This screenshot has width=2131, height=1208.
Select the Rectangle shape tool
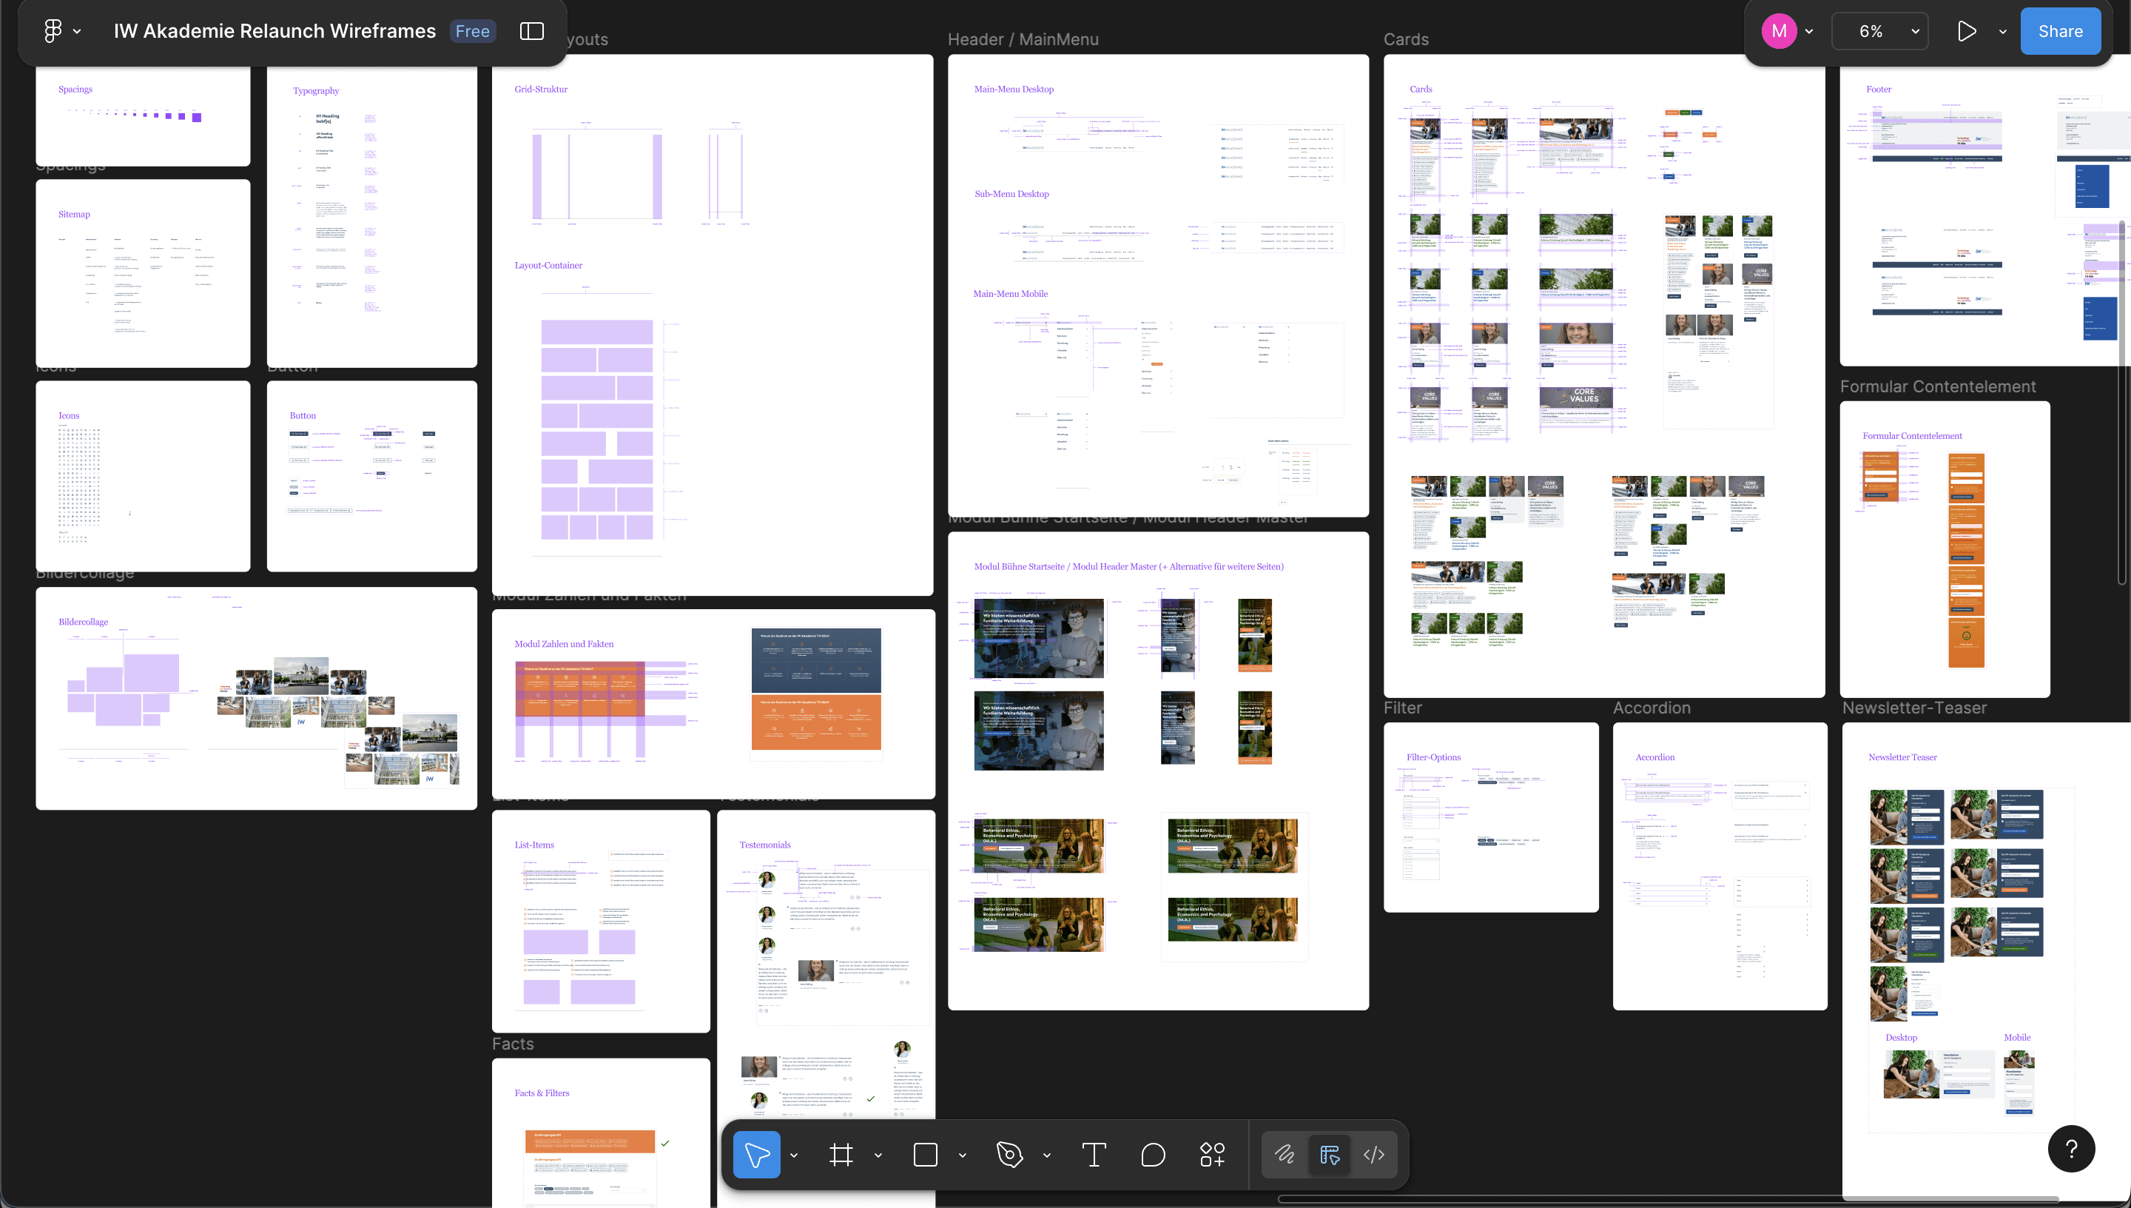tap(926, 1154)
